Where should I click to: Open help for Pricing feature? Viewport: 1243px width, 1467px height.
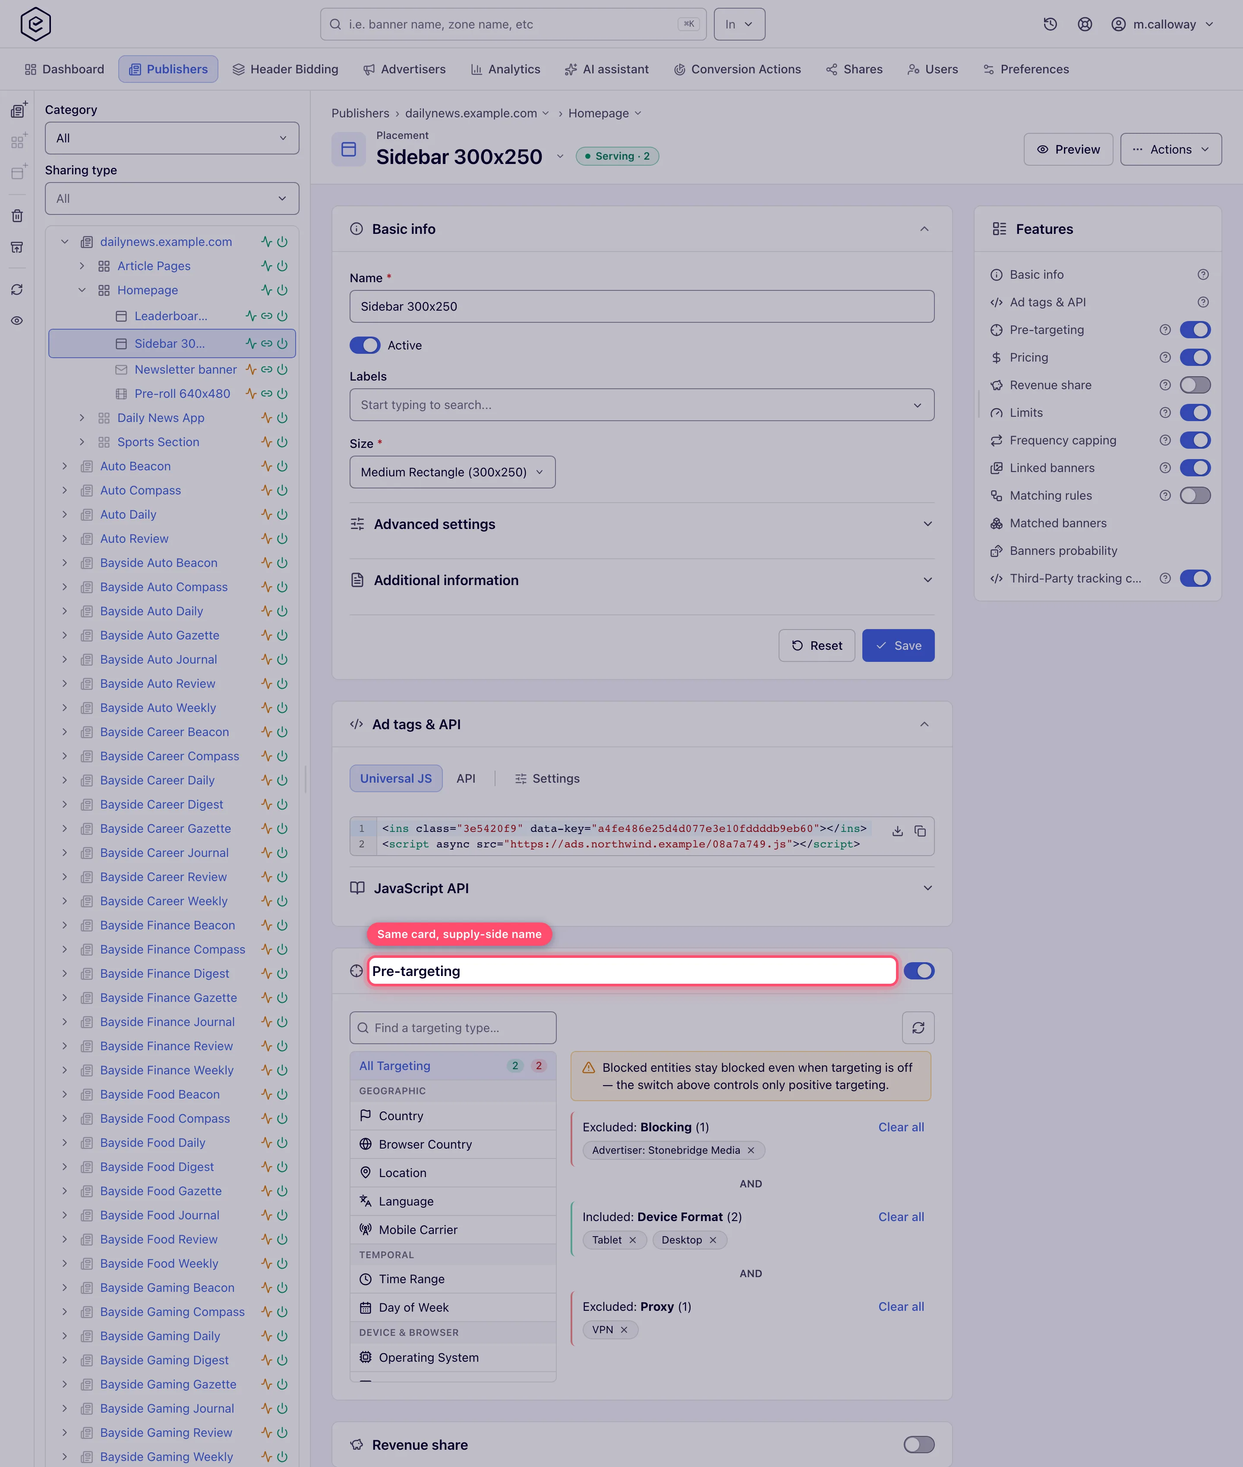coord(1165,357)
